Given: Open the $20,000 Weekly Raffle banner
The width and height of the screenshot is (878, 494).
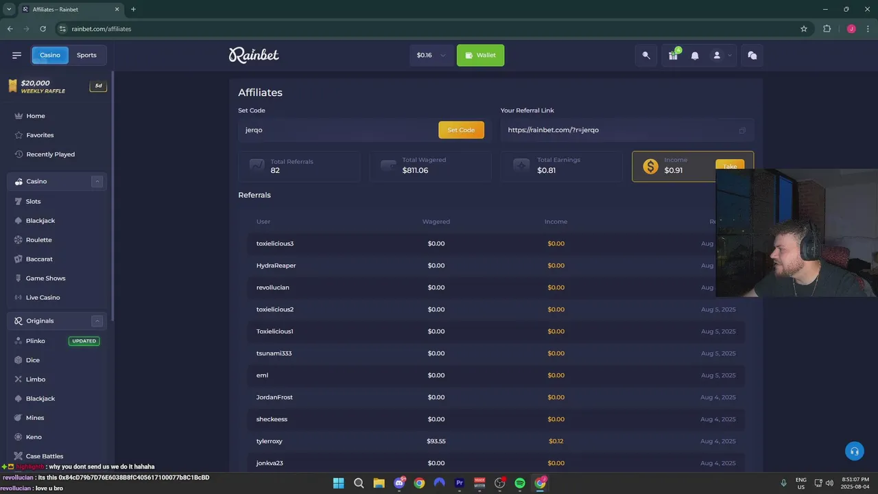Looking at the screenshot, I should click(x=57, y=86).
